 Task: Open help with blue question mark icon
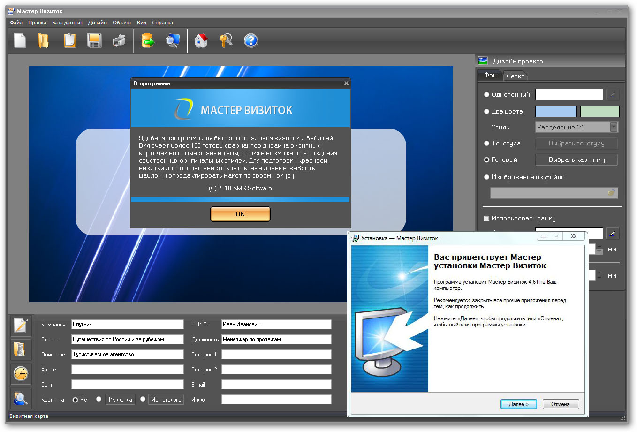pyautogui.click(x=251, y=40)
